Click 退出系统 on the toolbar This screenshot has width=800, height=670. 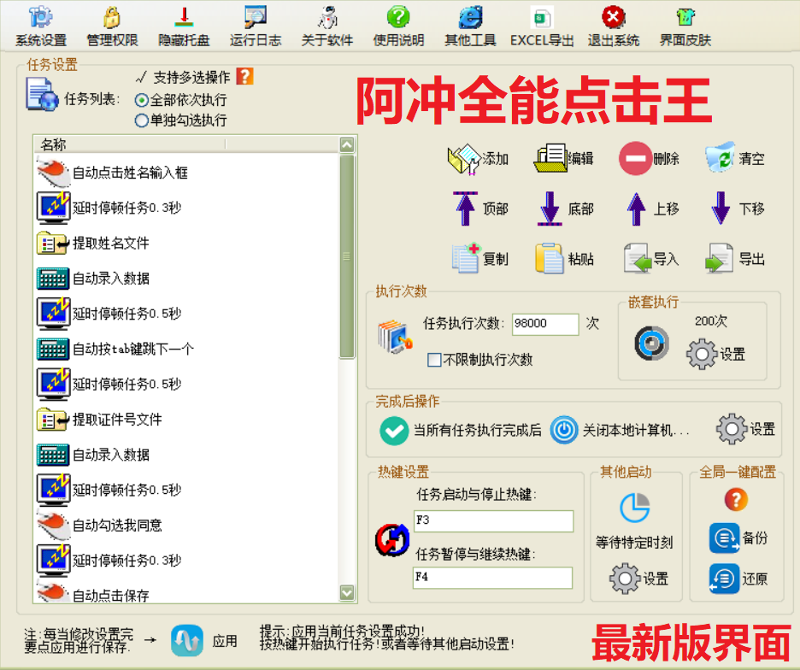point(613,26)
